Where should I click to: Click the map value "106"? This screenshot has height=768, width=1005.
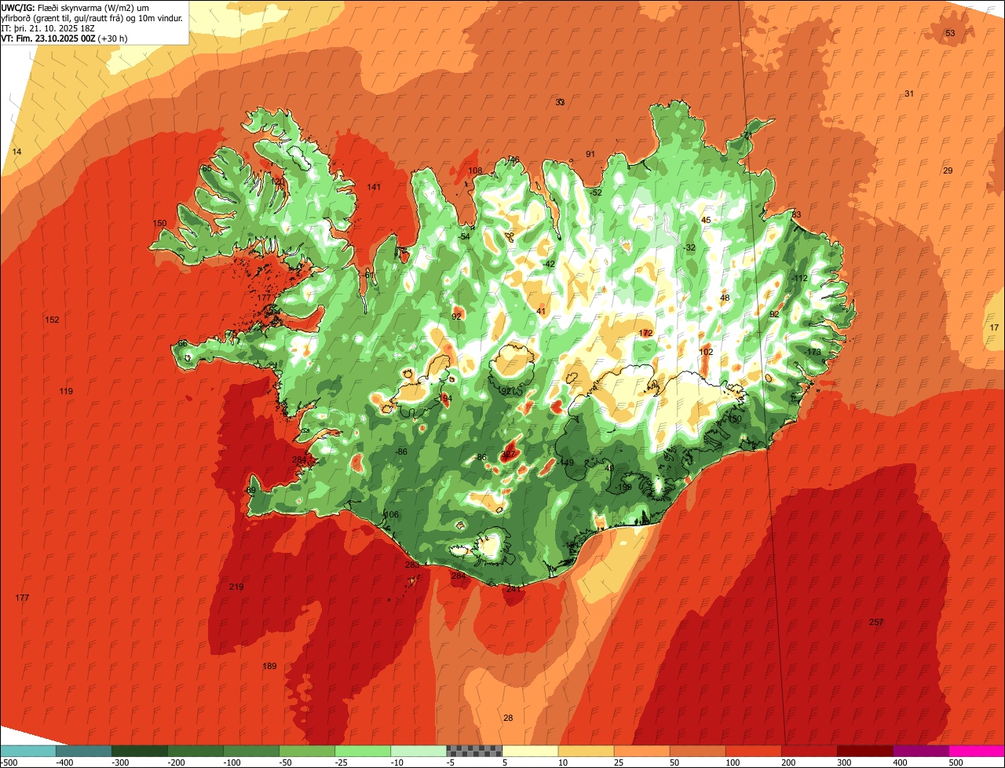391,514
